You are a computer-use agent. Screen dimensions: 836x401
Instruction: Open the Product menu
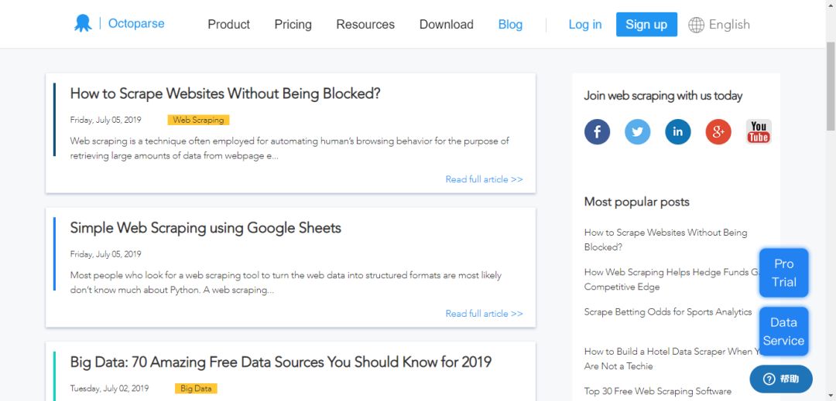pos(228,24)
